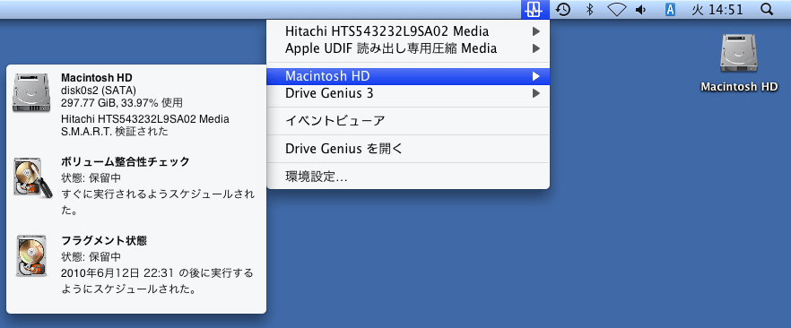Choose the highlighted Macintosh HD menu item
The height and width of the screenshot is (328, 791).
click(407, 76)
